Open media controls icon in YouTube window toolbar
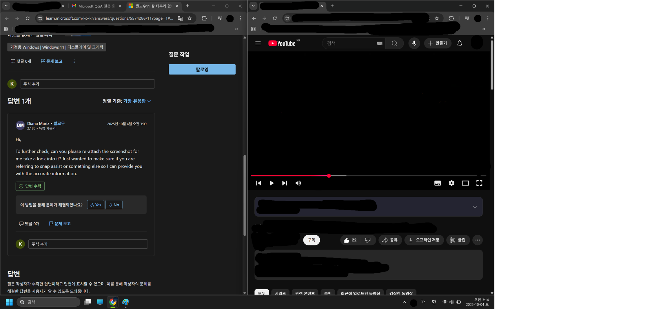 (x=467, y=18)
